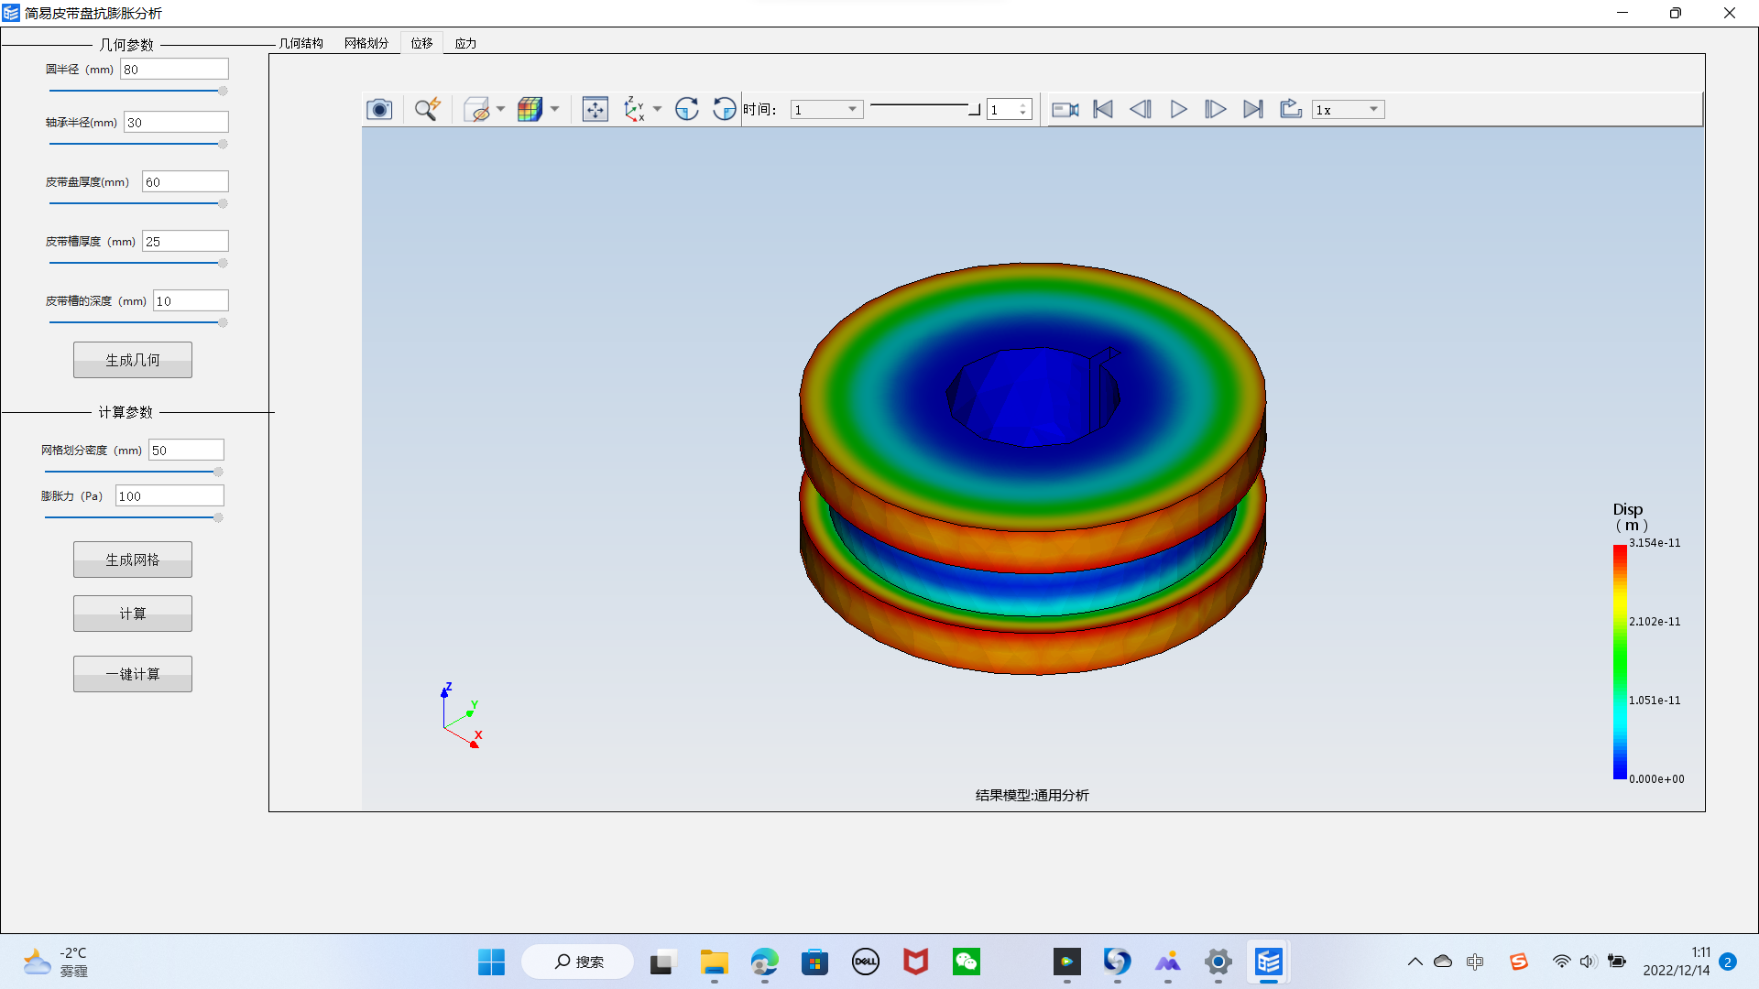Capture a screenshot with the camera icon
1759x989 pixels.
(379, 110)
